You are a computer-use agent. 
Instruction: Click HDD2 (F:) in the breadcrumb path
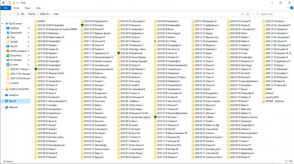45,14
